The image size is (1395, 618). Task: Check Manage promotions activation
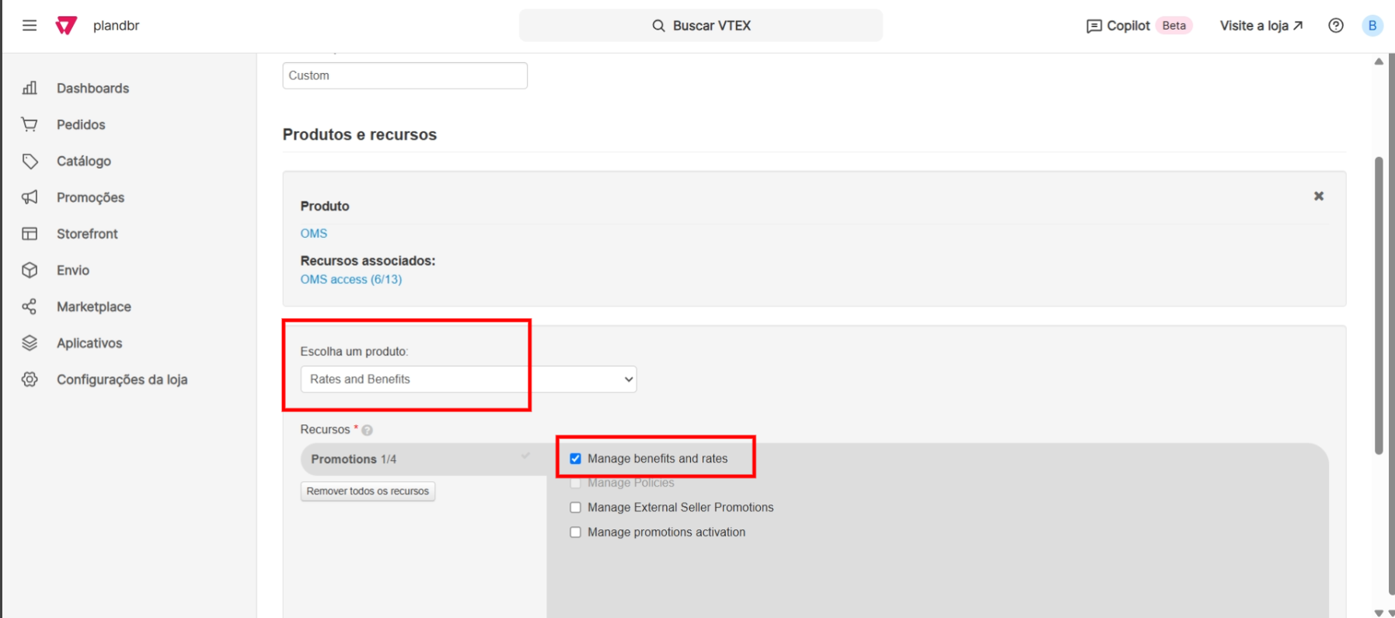click(575, 532)
